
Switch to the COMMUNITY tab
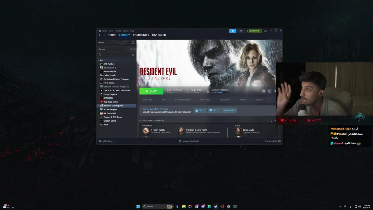point(141,35)
